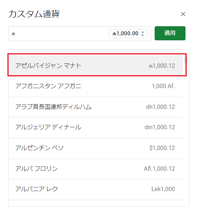Viewport: 198px width, 213px height.
Task: Select アルバニア レク currency
Action: (x=96, y=189)
